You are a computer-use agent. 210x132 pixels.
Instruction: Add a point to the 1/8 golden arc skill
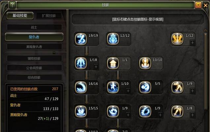click(192, 115)
